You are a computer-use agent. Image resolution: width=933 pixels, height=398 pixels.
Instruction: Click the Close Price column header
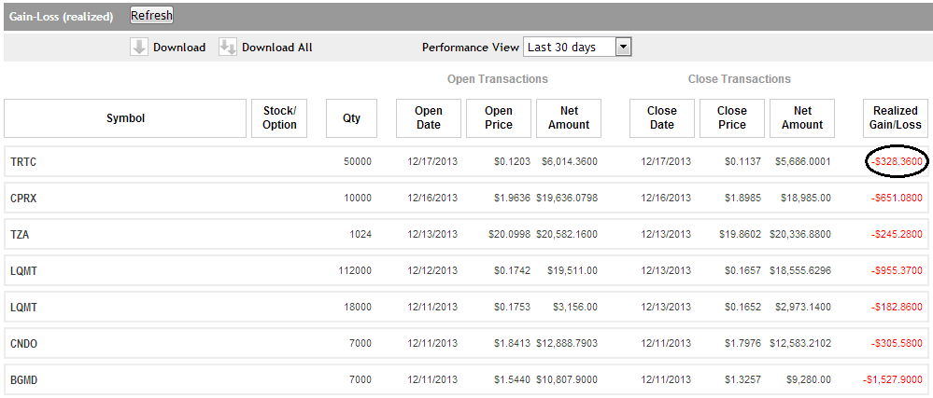[732, 118]
